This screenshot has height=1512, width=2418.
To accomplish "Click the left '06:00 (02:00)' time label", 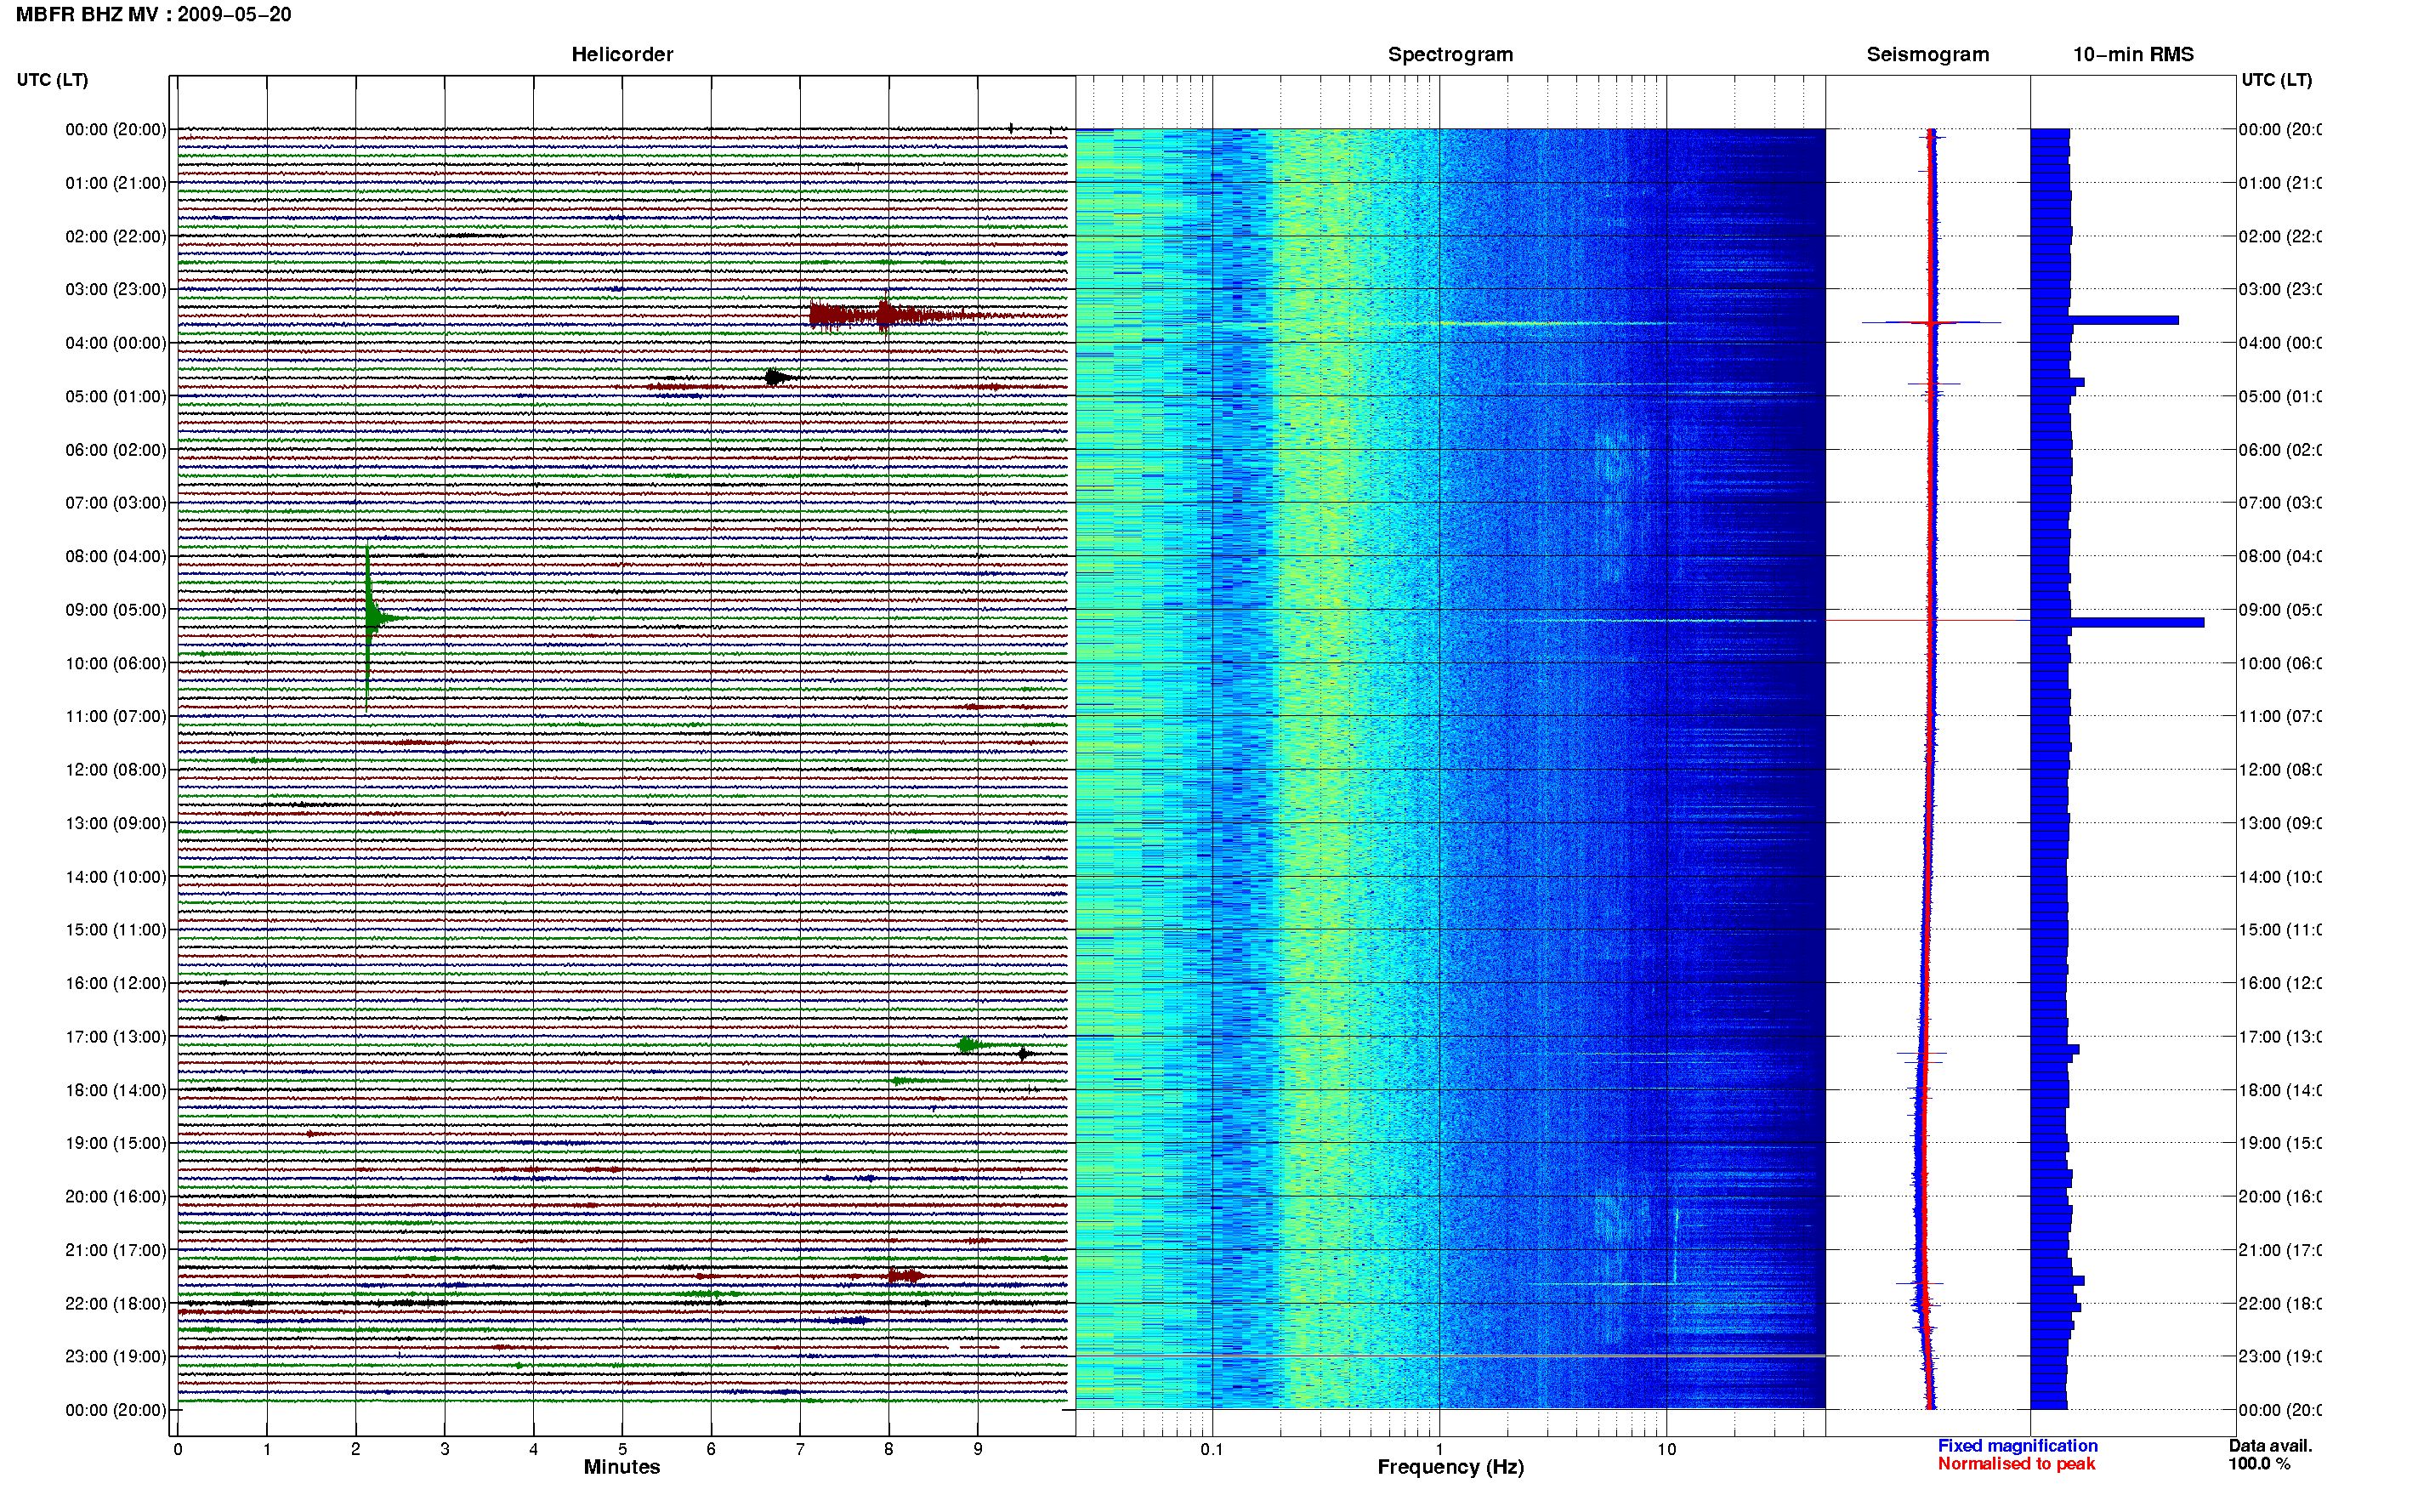I will (x=116, y=450).
